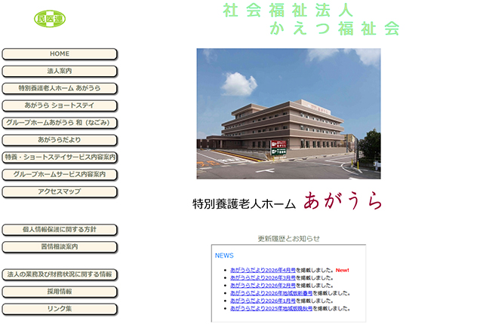Click the NEWS heading text

point(224,255)
